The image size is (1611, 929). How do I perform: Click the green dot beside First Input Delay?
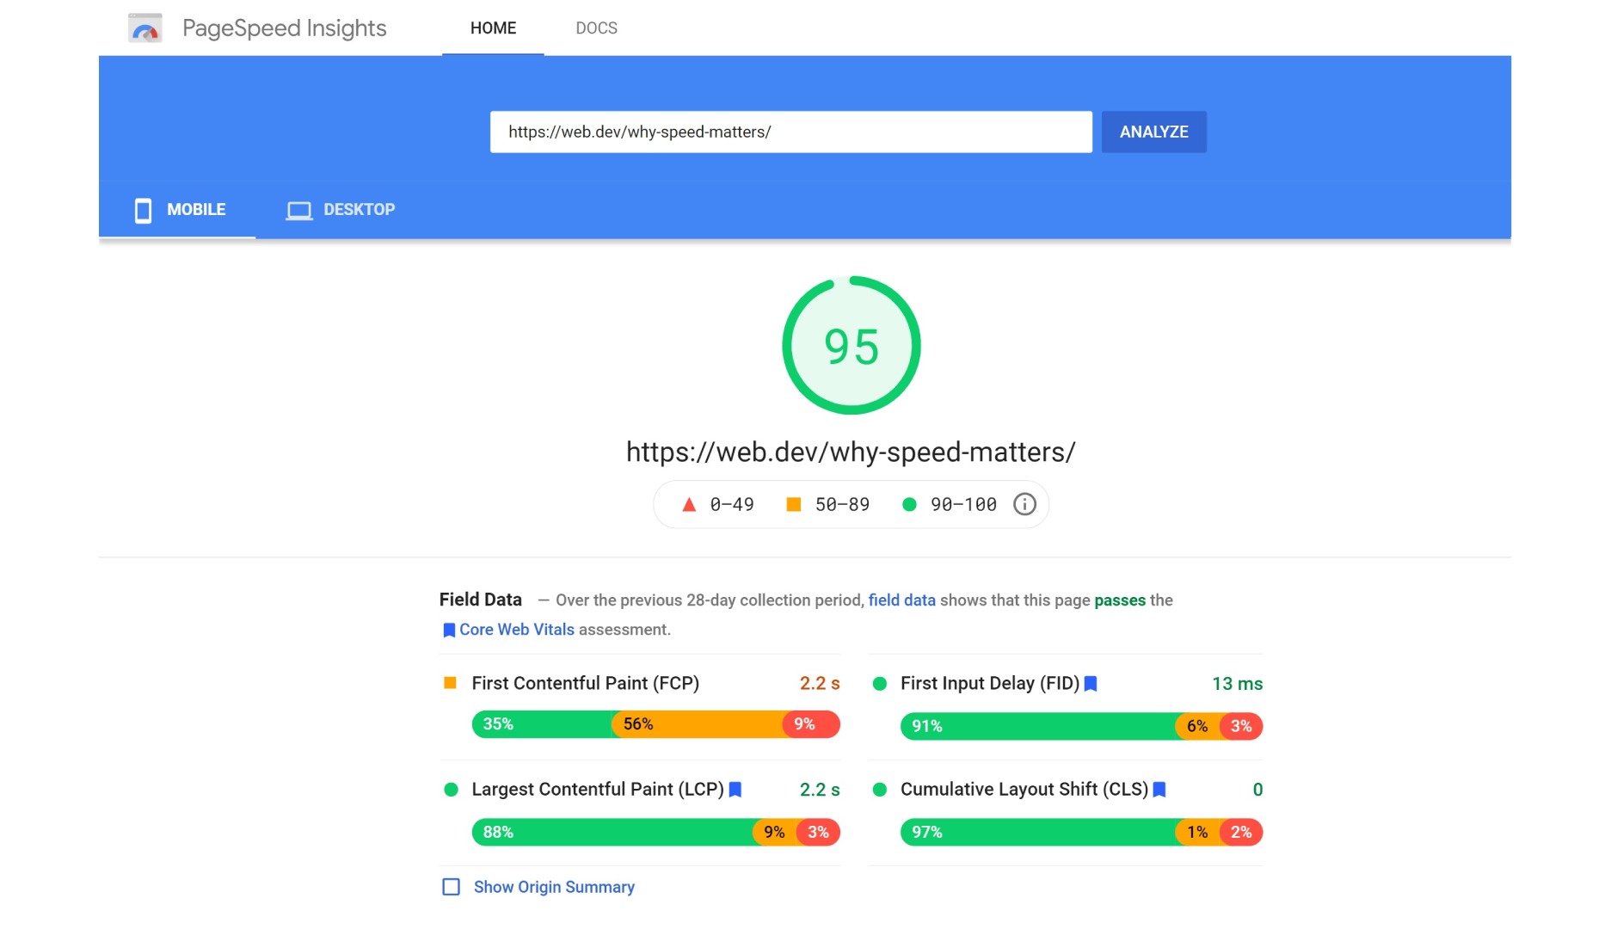point(879,684)
